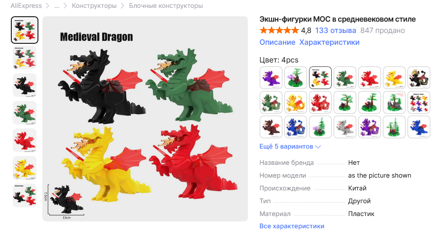Viewport: 447px width, 246px height.
Task: Click 'Все характеристики' link
Action: point(292,226)
